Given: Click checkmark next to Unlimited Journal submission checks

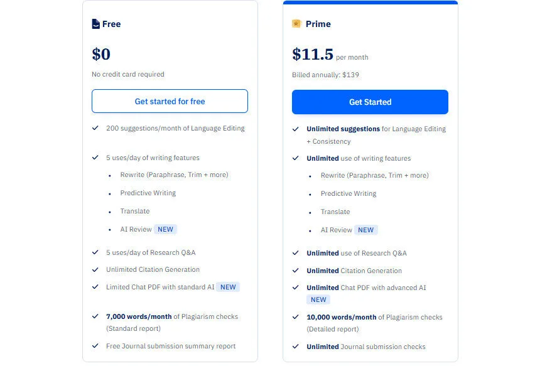Looking at the screenshot, I should [295, 347].
